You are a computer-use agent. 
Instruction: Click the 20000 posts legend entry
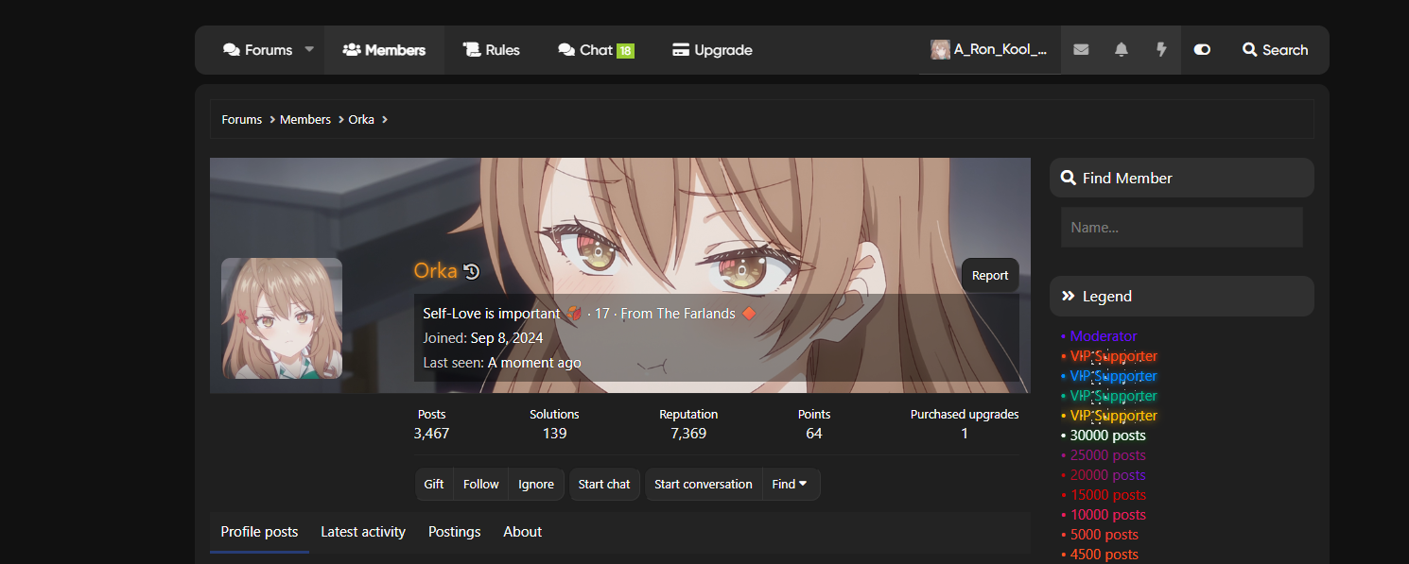coord(1108,475)
